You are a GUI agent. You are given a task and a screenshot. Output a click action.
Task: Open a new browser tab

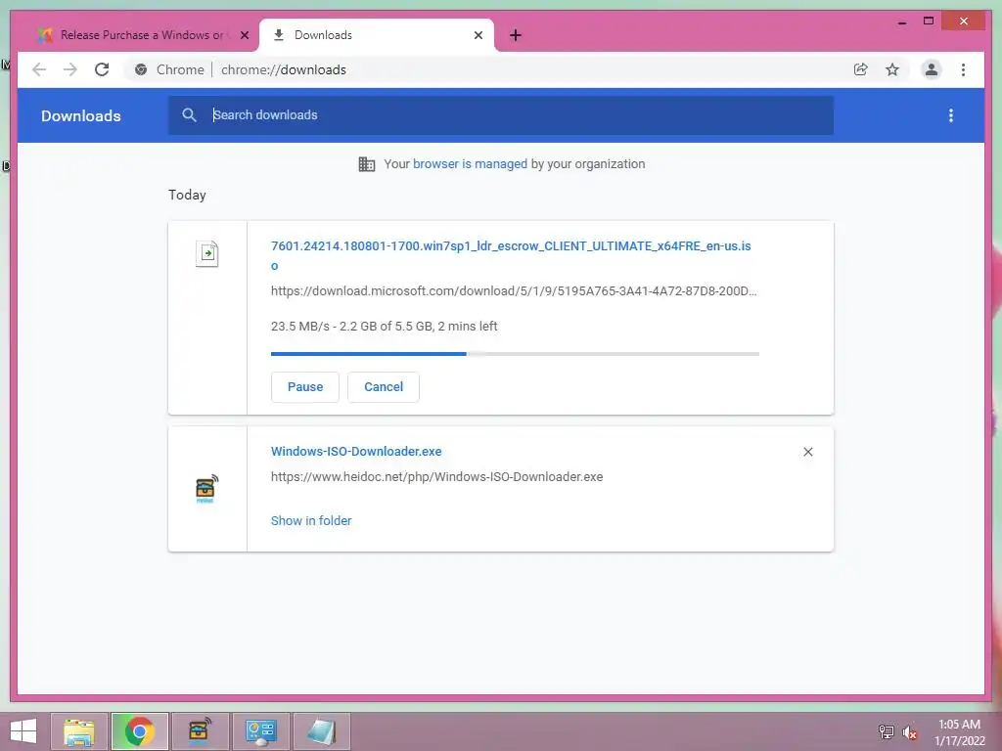coord(515,35)
